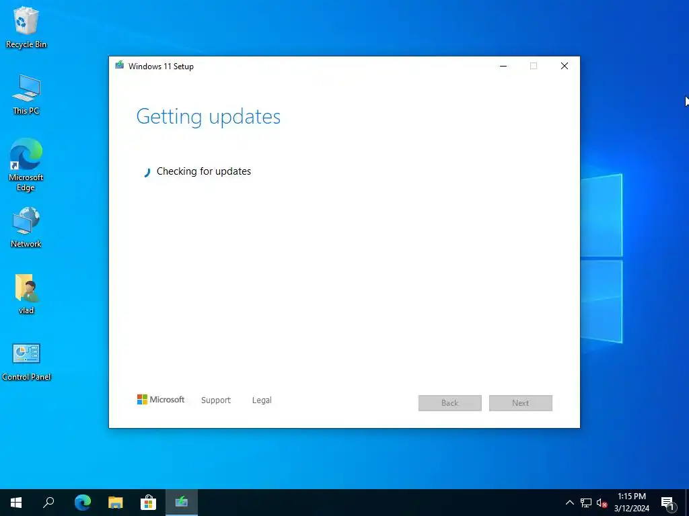Click the "Checking for updates" text
Image resolution: width=689 pixels, height=516 pixels.
point(204,171)
